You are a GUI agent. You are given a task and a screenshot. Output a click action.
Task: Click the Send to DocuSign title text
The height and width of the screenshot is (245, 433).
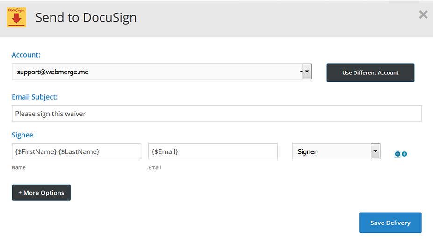[x=86, y=18]
